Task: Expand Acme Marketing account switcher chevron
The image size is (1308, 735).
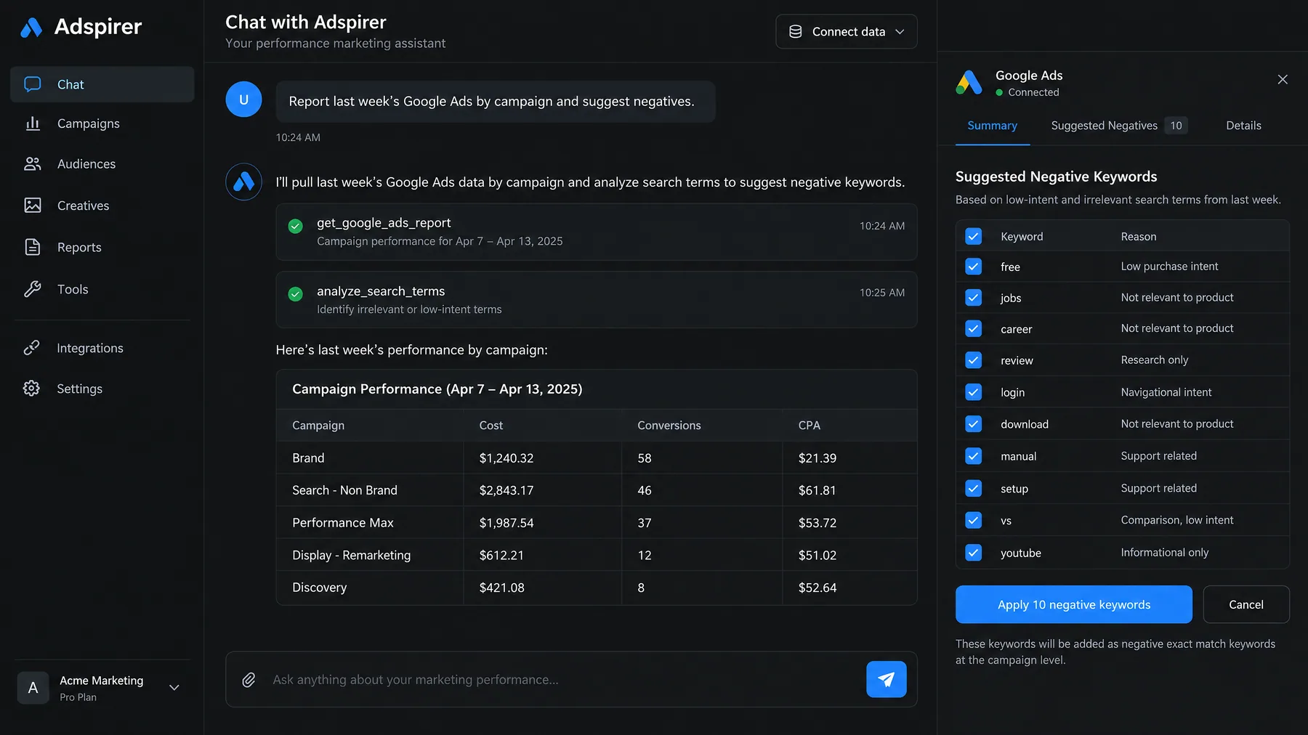Action: pos(174,688)
